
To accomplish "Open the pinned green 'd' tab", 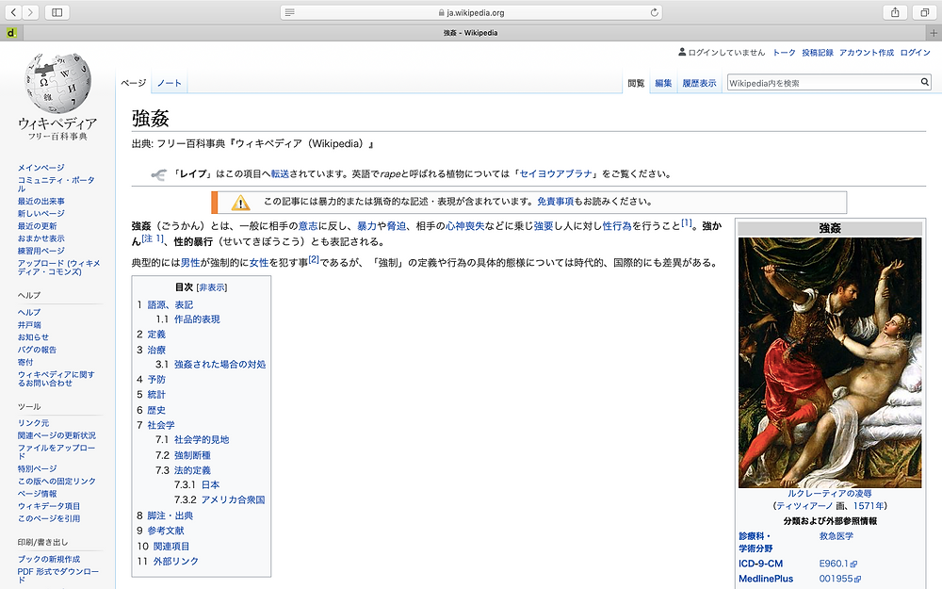I will 11,32.
